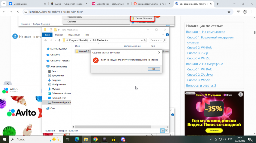The image size is (256, 143).
Task: Open recent locations dropdown in Explorer
Action: click(56, 40)
